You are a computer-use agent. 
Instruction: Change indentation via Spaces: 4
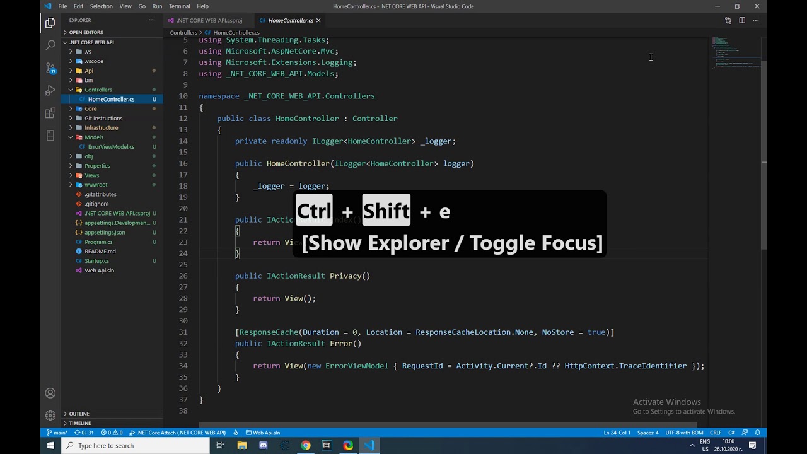[647, 433]
